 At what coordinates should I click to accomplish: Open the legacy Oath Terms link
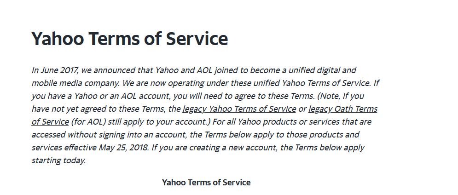pos(343,109)
